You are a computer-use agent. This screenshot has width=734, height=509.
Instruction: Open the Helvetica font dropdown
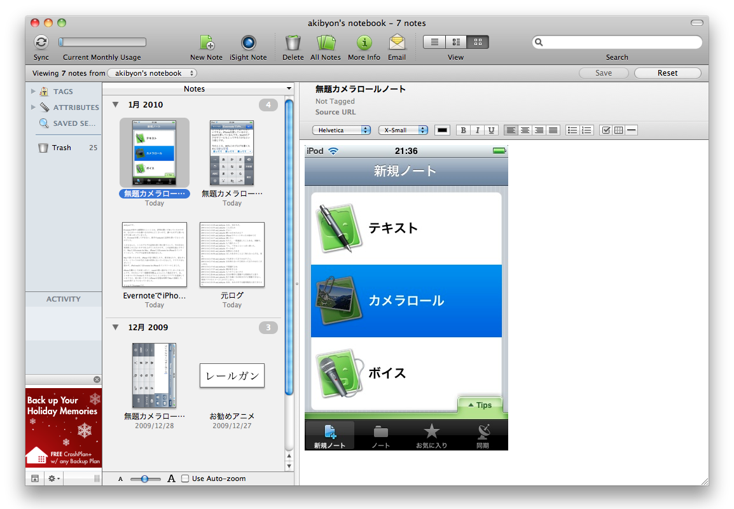(342, 130)
